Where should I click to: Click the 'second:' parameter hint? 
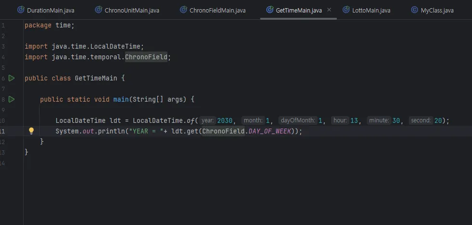point(421,120)
